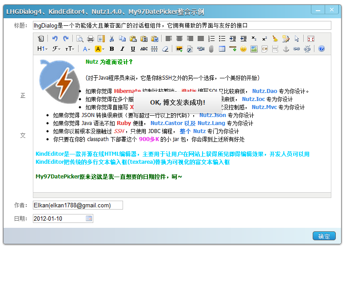Insert a template
Image resolution: width=350 pixels, height=299 pixels.
pyautogui.click(x=101, y=39)
